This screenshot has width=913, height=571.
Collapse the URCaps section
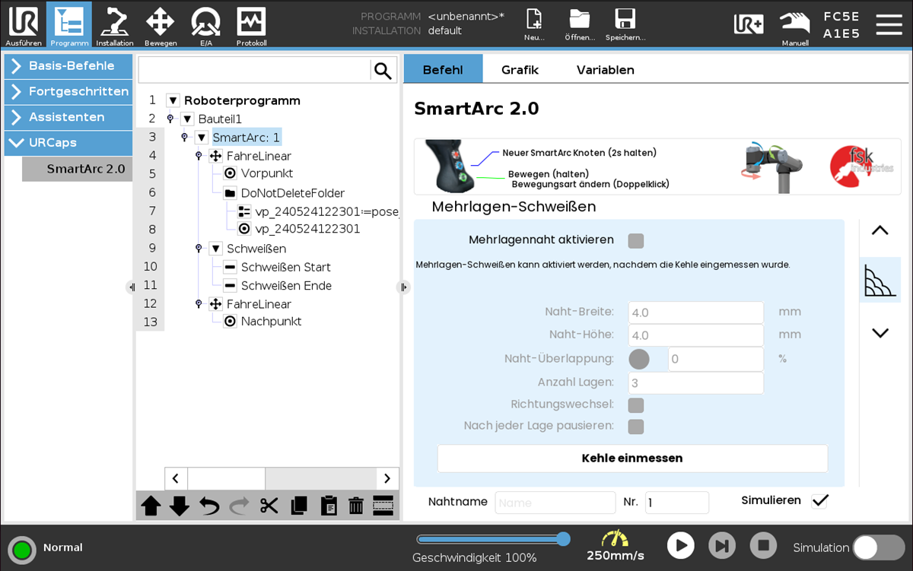[68, 143]
